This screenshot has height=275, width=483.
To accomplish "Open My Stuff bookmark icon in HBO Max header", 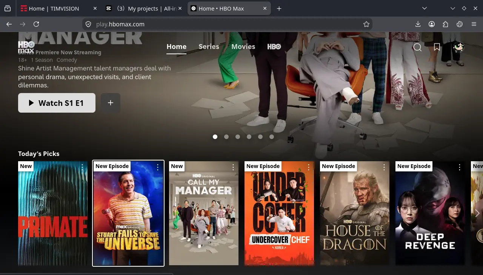I will pos(437,47).
